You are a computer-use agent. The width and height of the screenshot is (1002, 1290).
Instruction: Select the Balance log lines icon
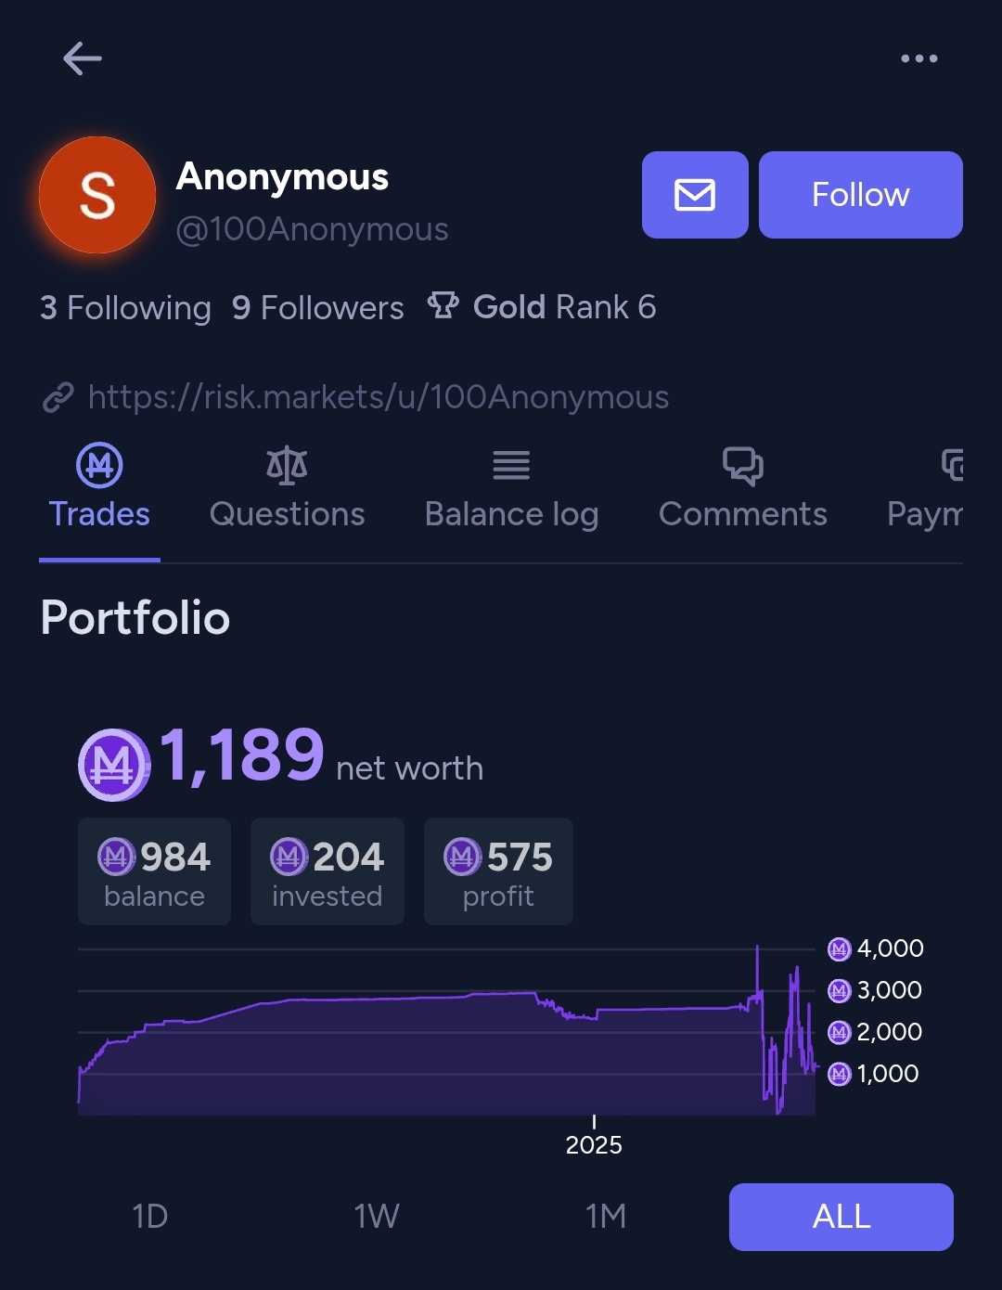511,465
